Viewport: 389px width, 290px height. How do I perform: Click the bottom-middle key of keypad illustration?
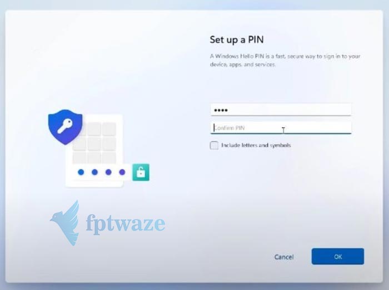point(94,158)
